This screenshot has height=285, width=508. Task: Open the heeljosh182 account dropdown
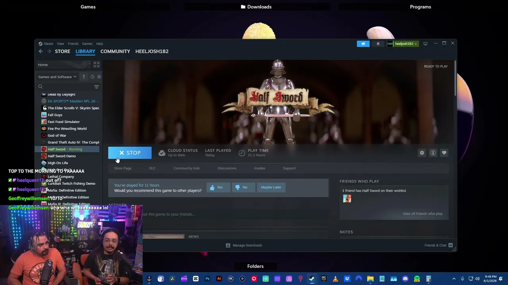pos(402,44)
